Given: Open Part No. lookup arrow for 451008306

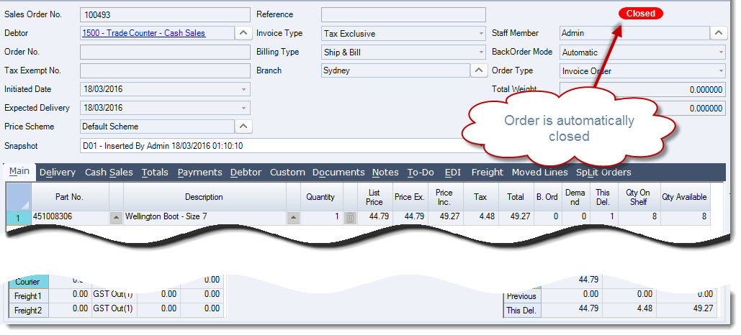Looking at the screenshot, I should click(116, 218).
